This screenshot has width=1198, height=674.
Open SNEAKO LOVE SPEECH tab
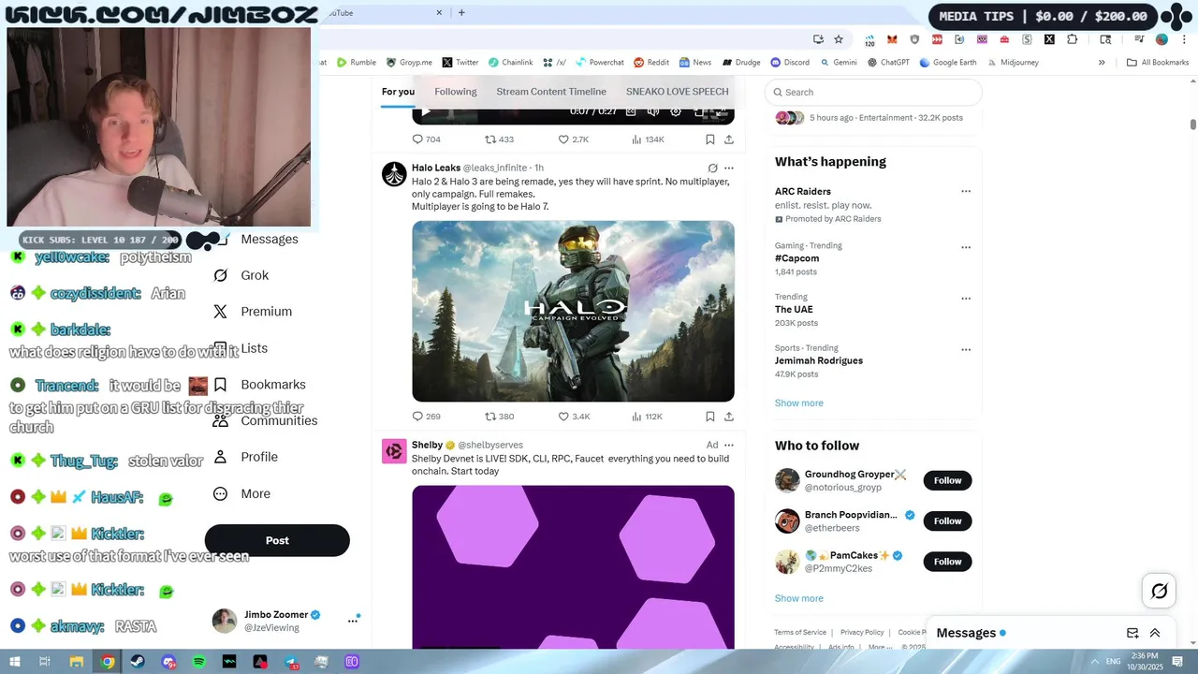coord(677,92)
